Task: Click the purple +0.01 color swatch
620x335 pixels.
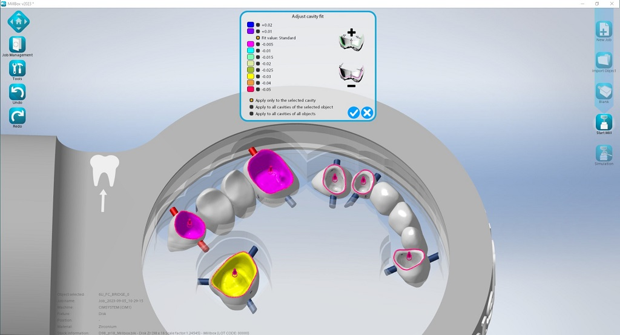Action: [250, 32]
